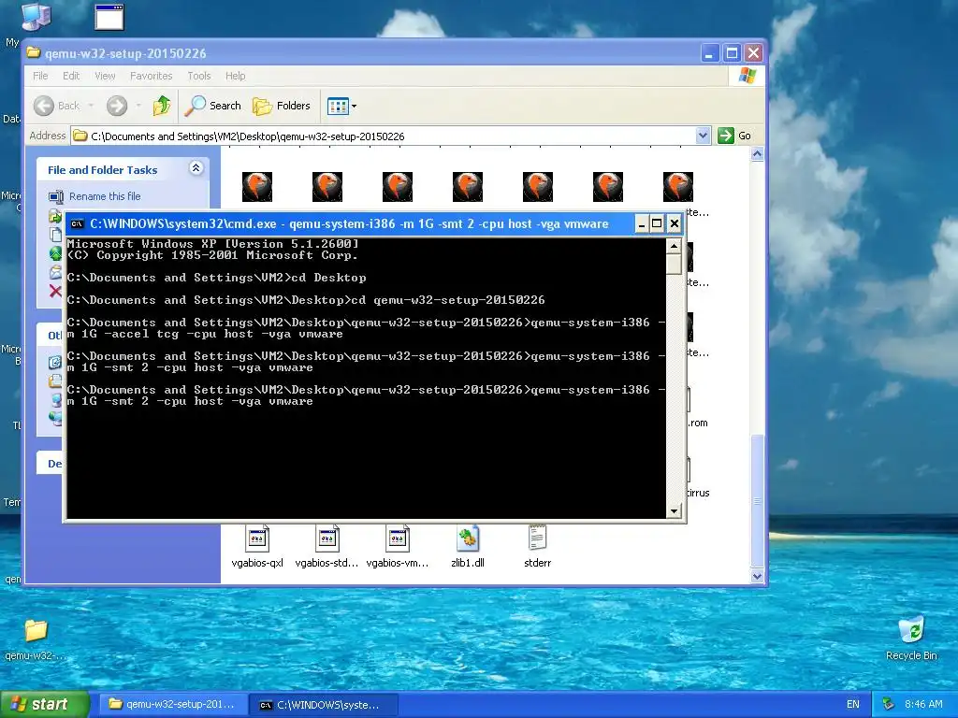Screen dimensions: 958x718
Task: Expand the Forward history dropdown arrow
Action: point(138,106)
